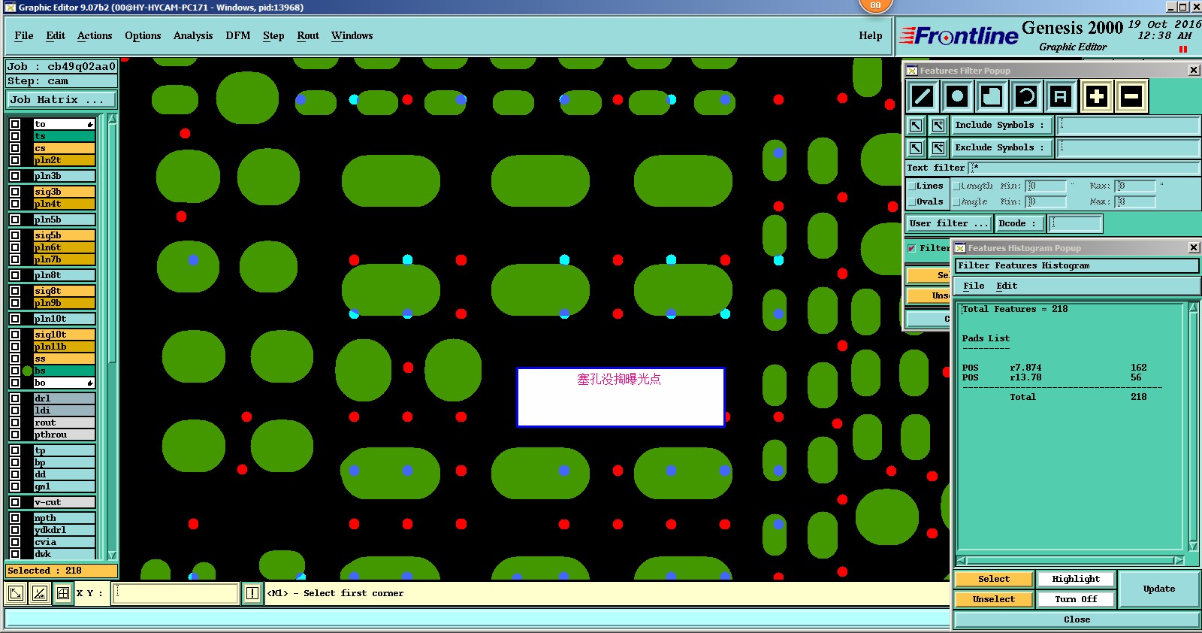Screen dimensions: 1202x633
Task: Click the orange Select button in the Histogram popup
Action: (994, 579)
